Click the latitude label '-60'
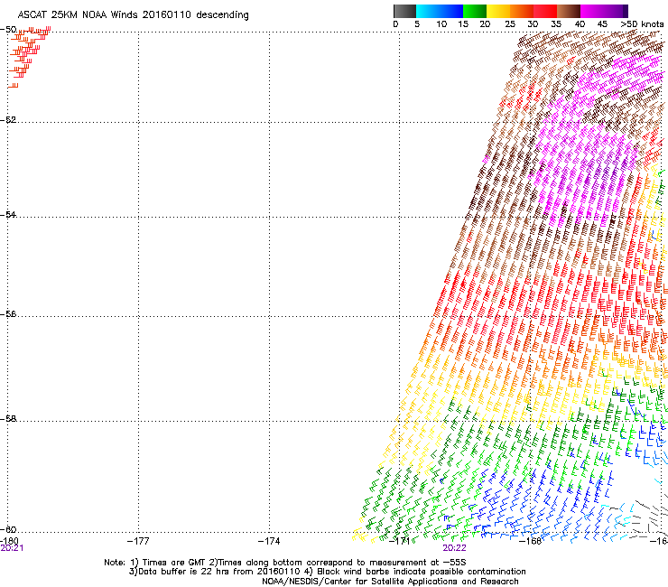This screenshot has height=587, width=668. pyautogui.click(x=8, y=530)
